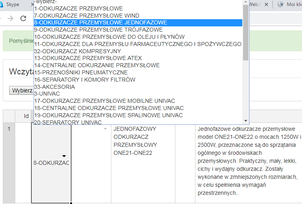Choose 17-ODKURZACZE PRZEMYSŁOWE MOBILNE UNIVAC
The height and width of the screenshot is (204, 302).
138,101
